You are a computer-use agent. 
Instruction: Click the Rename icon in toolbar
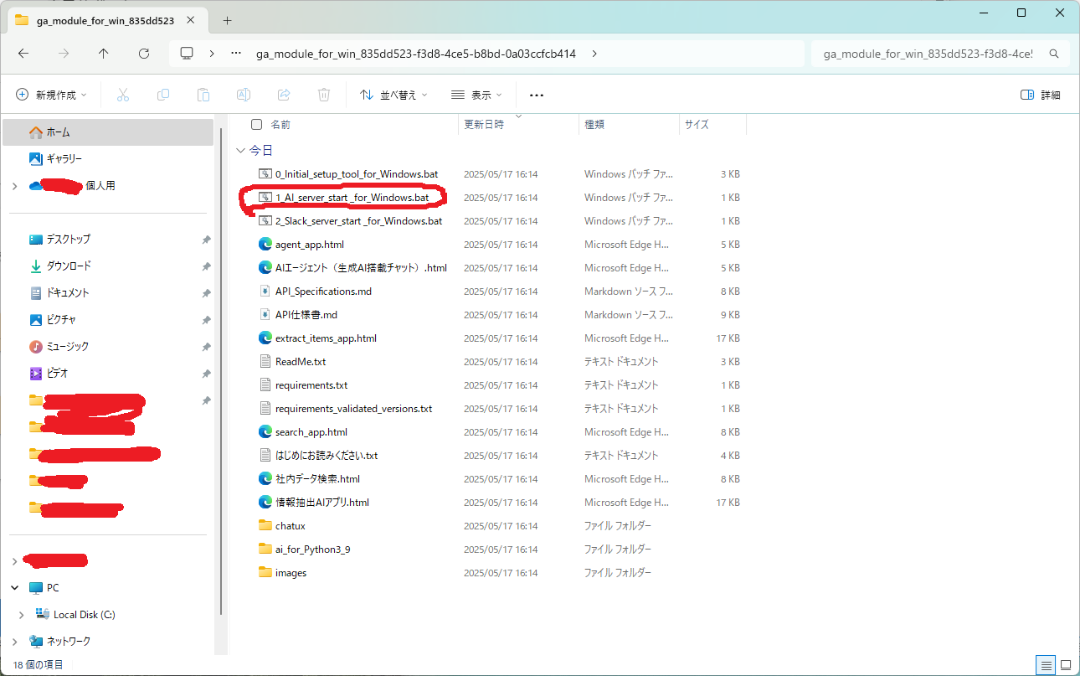click(x=244, y=95)
